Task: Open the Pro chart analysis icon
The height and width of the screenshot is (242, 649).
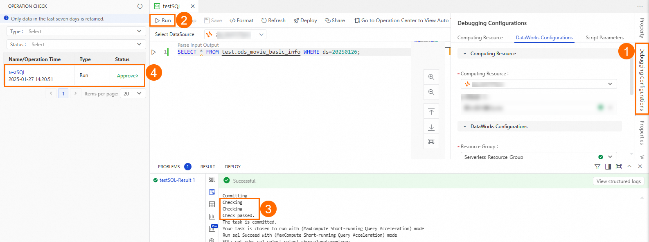Action: (x=212, y=228)
